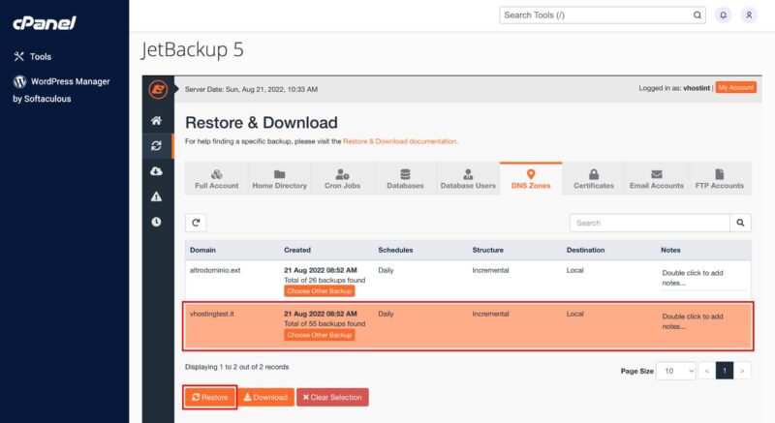Go to JetBackup home icon
This screenshot has height=423, width=775.
click(x=156, y=120)
